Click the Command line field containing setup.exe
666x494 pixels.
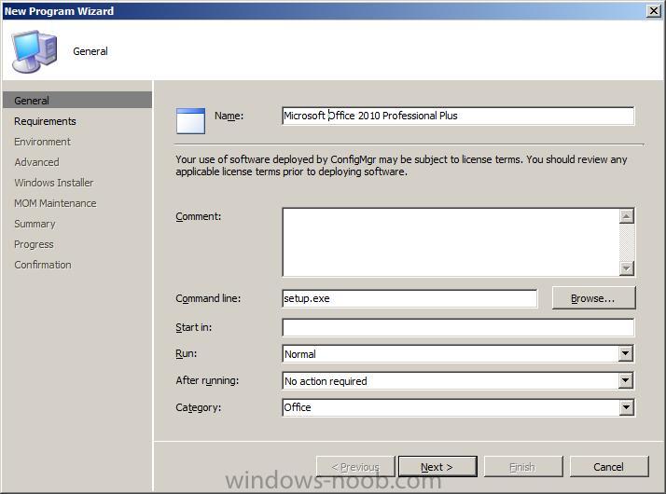[x=409, y=299]
